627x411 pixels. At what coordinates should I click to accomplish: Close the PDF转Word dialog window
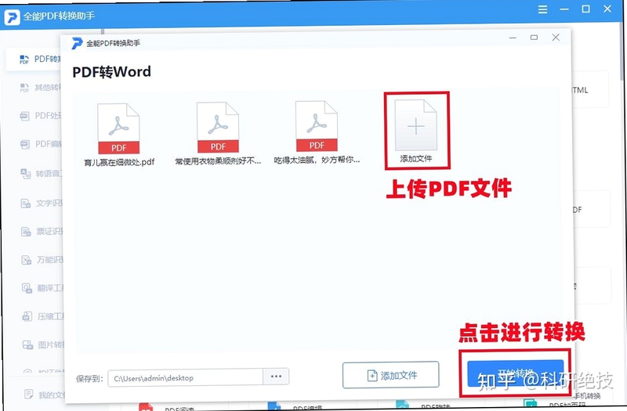[x=556, y=37]
